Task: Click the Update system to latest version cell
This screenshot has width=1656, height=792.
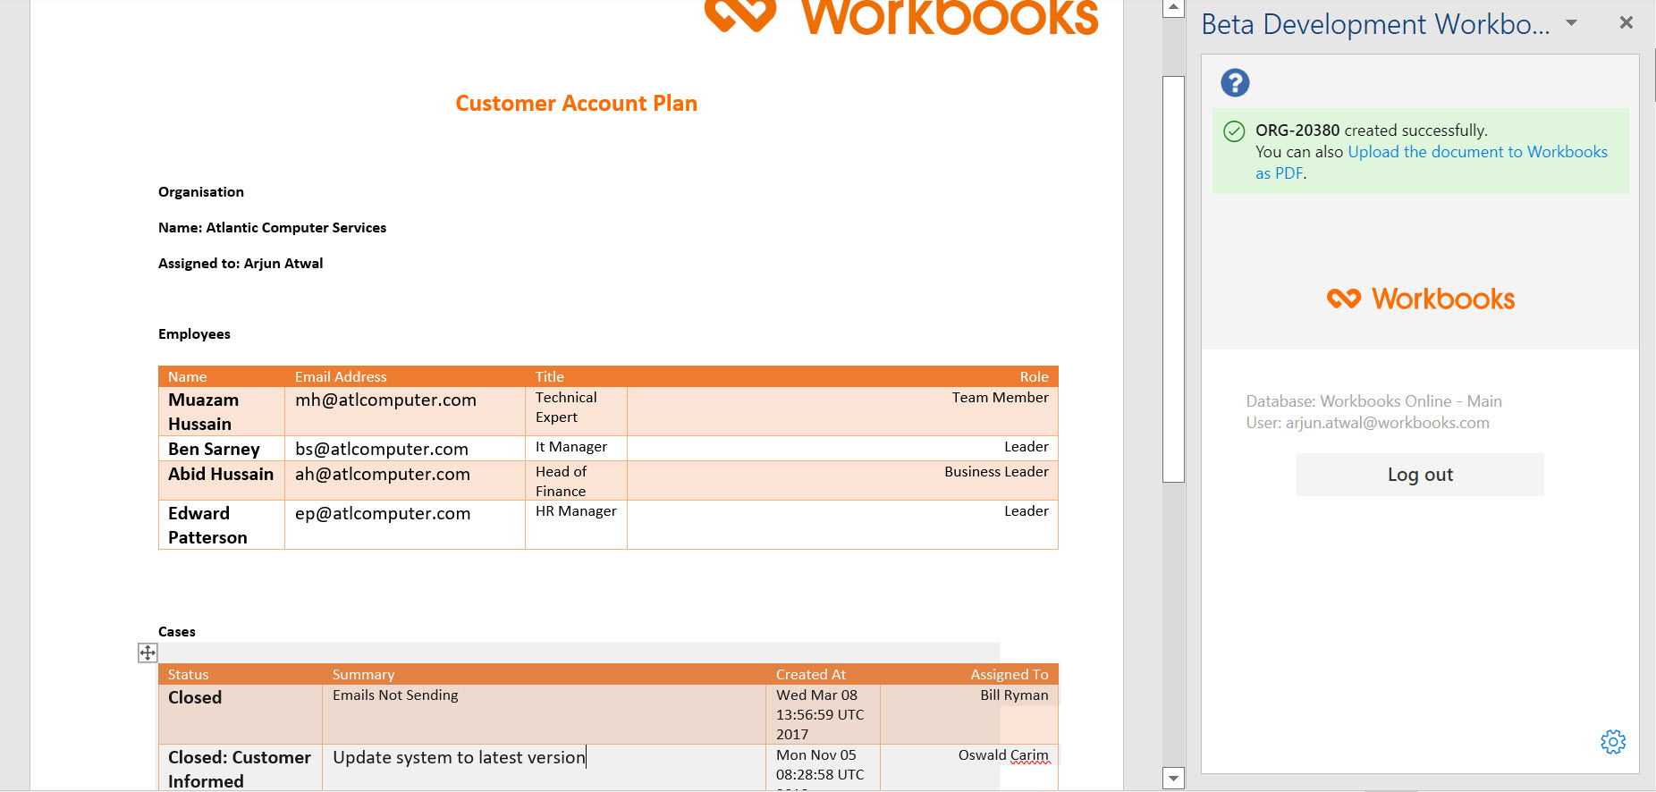Action: pos(544,767)
